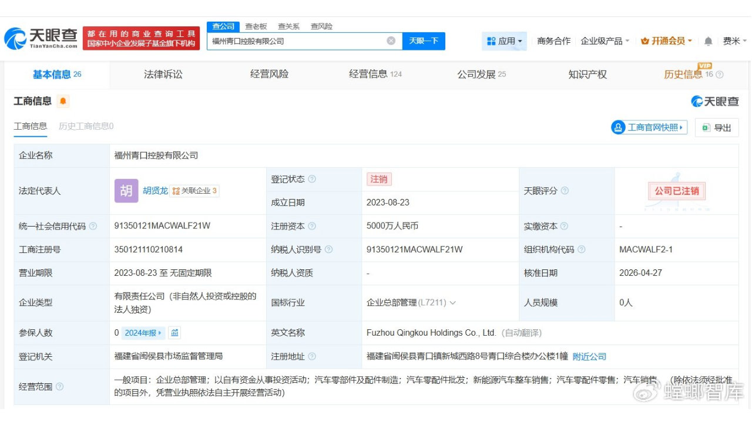Click the 附近公司 link
752x422 pixels.
coord(589,356)
